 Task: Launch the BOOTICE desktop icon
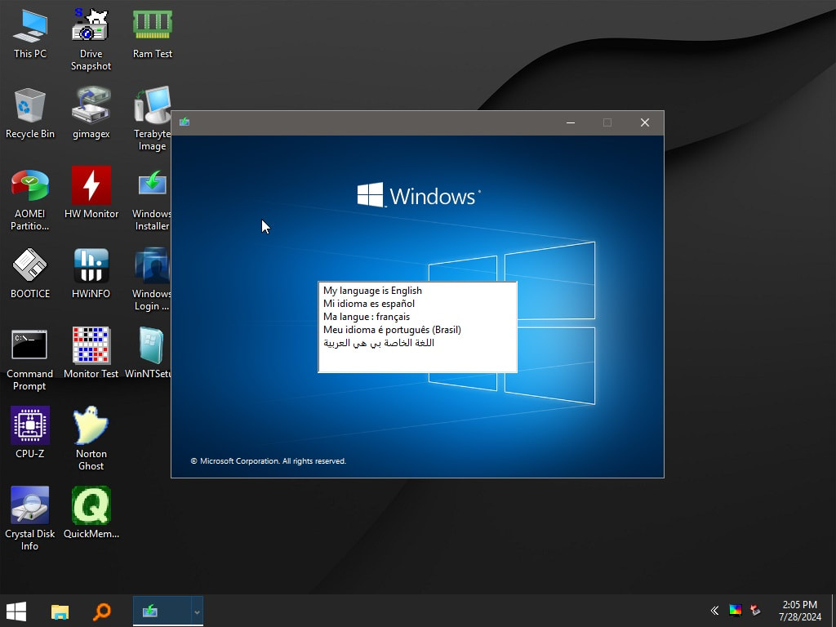[x=30, y=273]
